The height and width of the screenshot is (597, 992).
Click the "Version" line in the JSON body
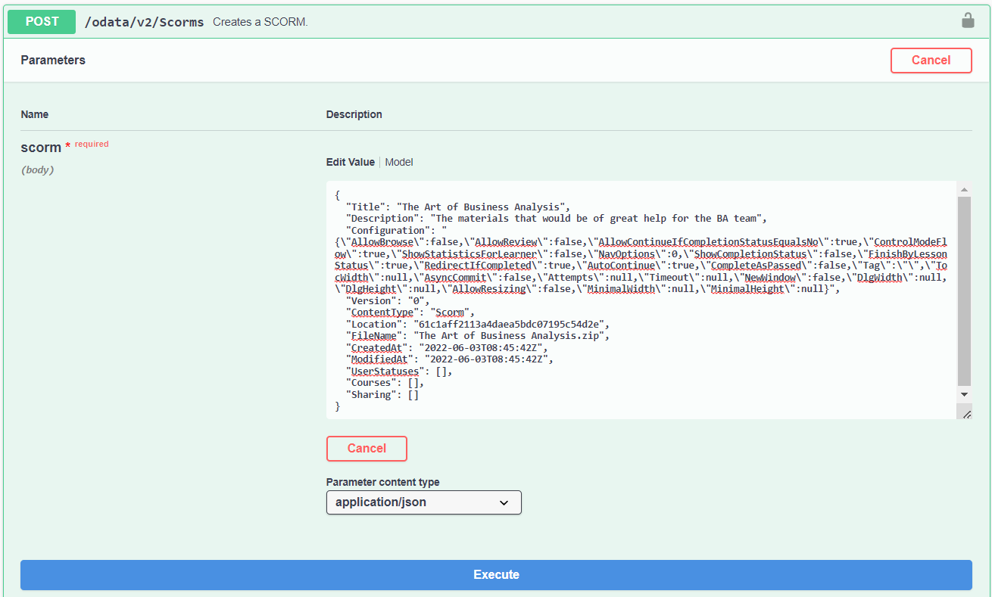(x=387, y=300)
